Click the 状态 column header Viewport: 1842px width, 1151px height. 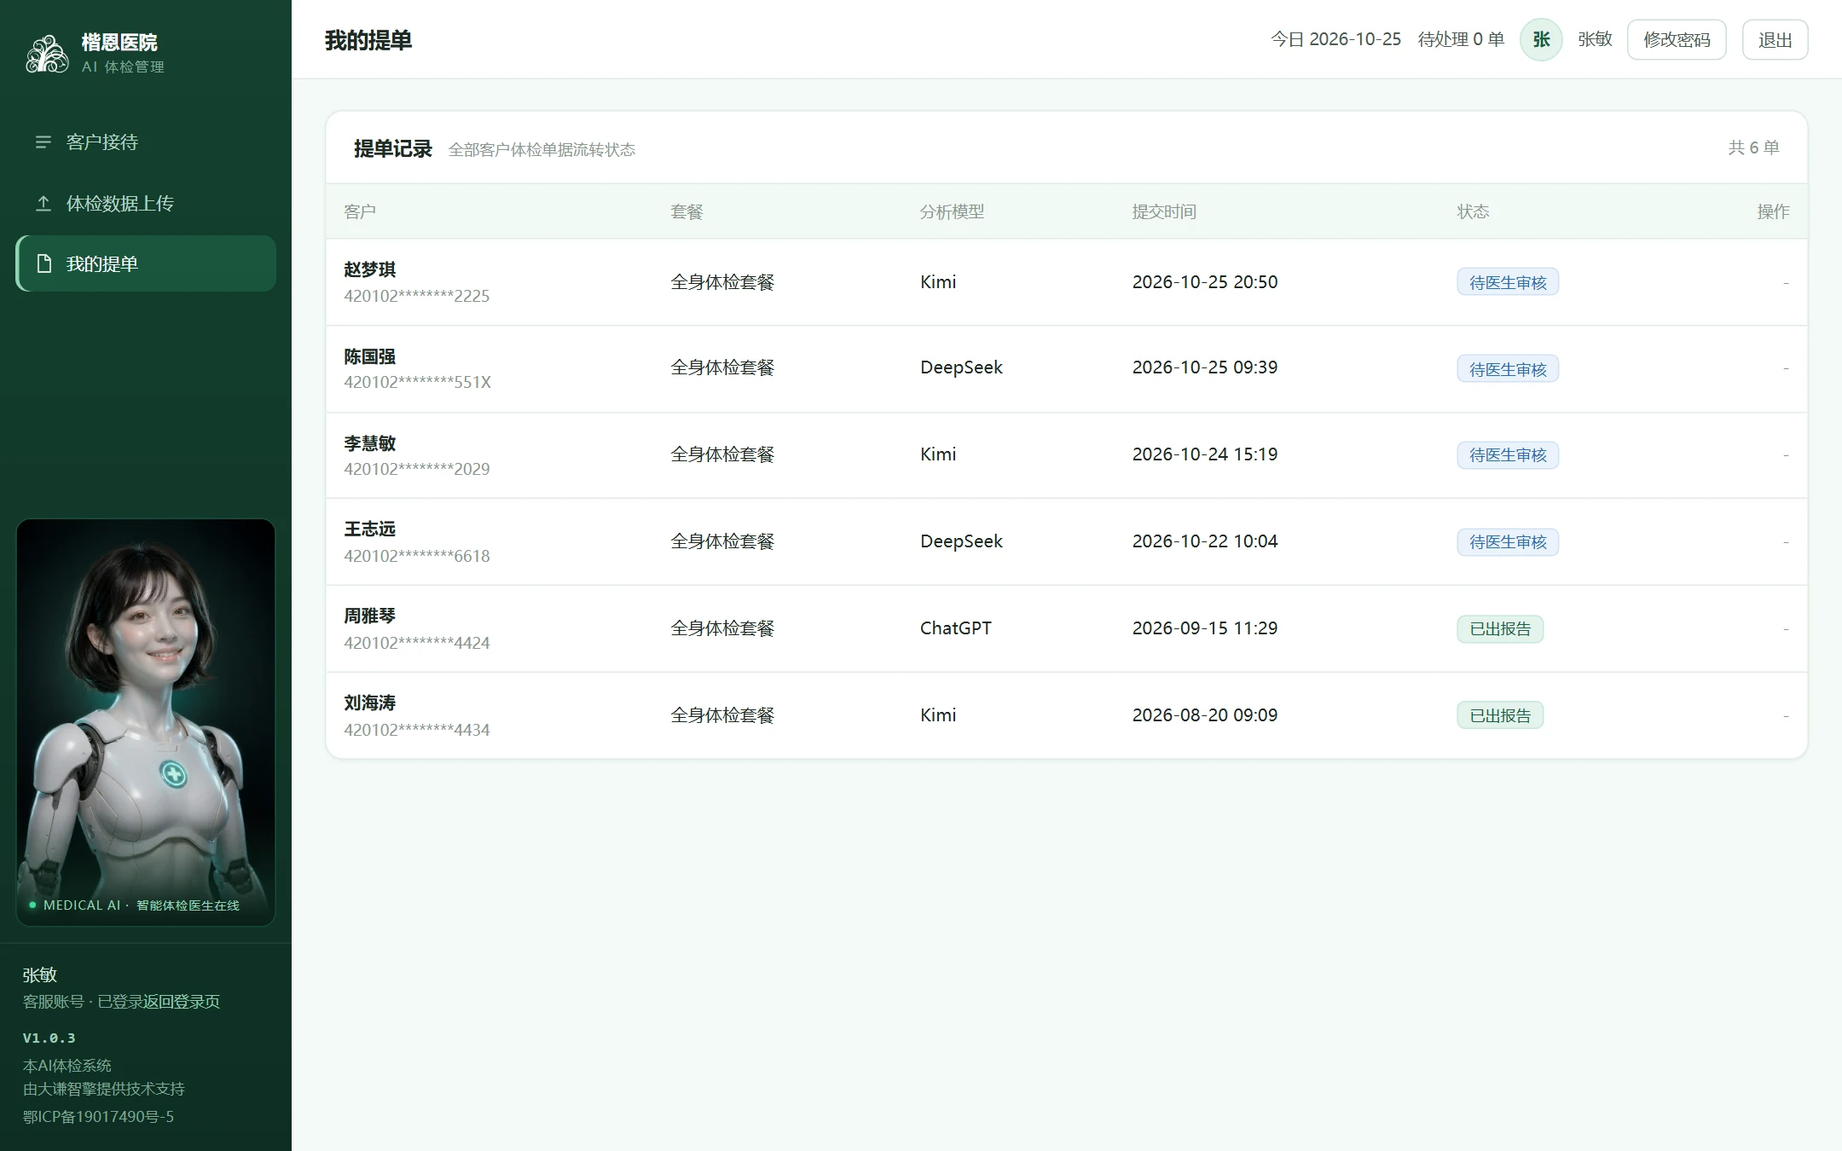(1473, 211)
